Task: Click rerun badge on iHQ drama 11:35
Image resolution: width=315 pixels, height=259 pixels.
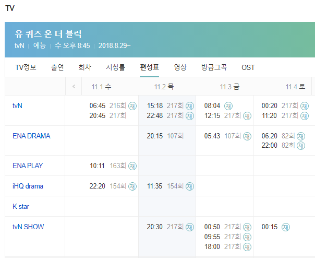Action: [190, 186]
